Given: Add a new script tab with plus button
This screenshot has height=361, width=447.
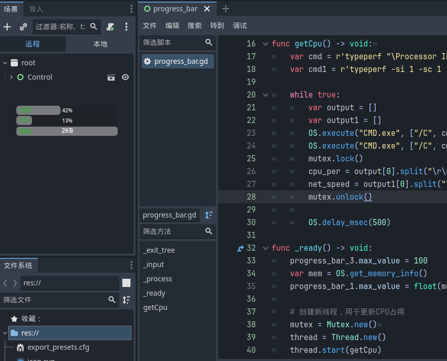Looking at the screenshot, I should point(226,9).
